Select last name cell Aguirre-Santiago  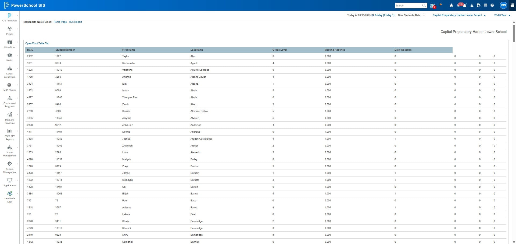[x=200, y=70]
